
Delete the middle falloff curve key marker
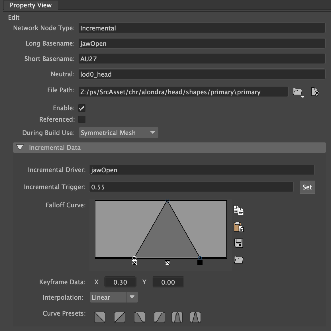point(167,263)
